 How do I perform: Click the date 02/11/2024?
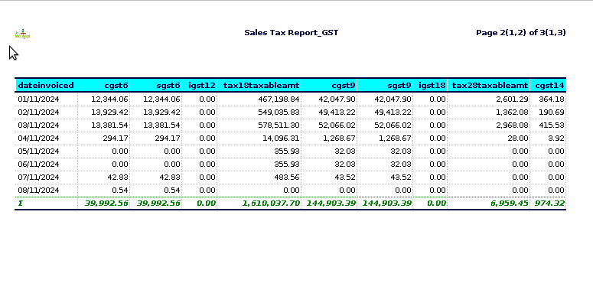(38, 112)
